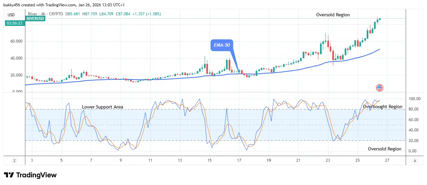Click the close price value C87.084
This screenshot has height=185, width=427.
coord(122,14)
